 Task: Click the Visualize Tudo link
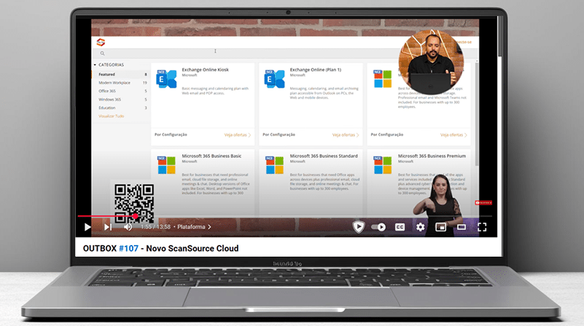click(x=112, y=116)
